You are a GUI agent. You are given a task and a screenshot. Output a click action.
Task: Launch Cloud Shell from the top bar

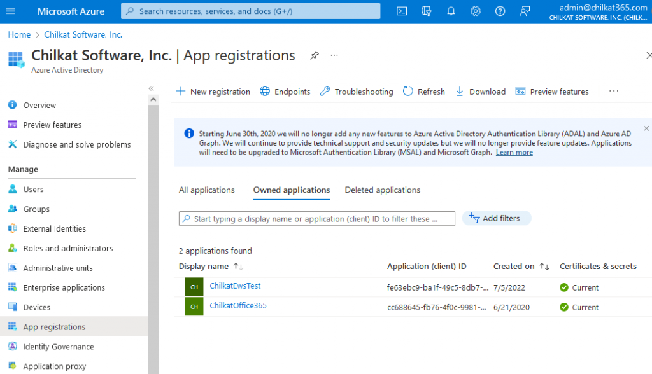[401, 11]
